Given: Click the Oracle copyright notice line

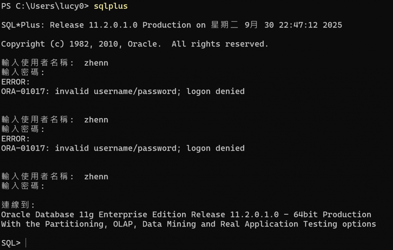Looking at the screenshot, I should (135, 44).
